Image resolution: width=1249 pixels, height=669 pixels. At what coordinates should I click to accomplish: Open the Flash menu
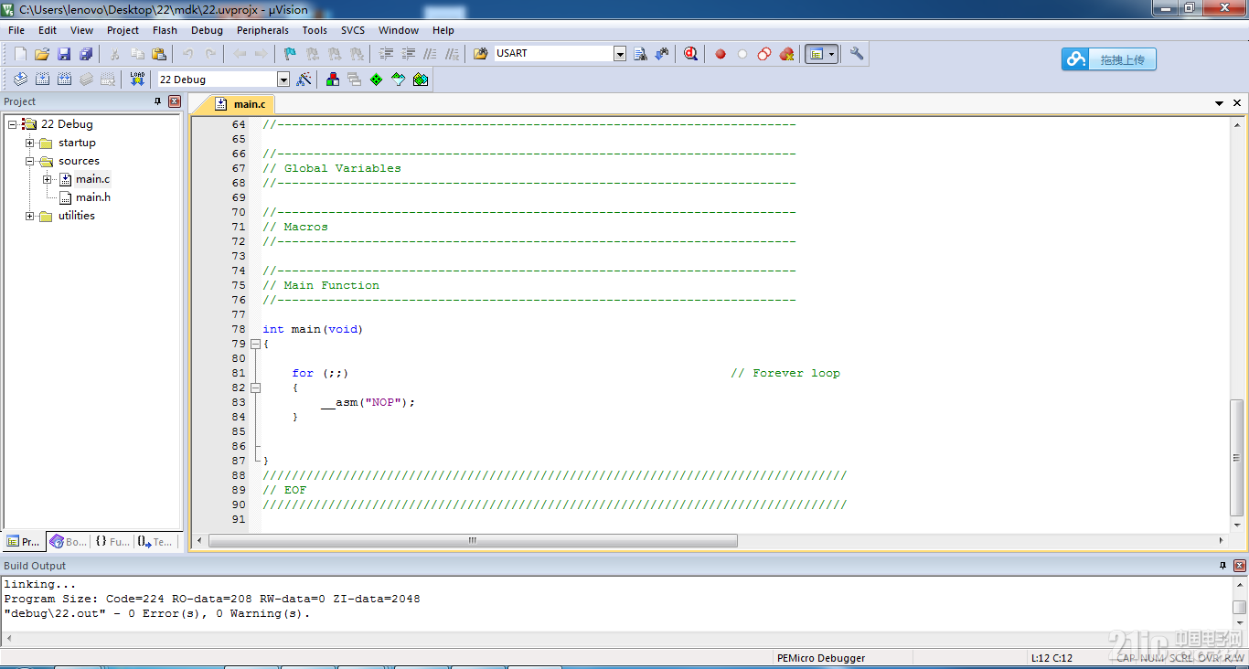[x=165, y=30]
